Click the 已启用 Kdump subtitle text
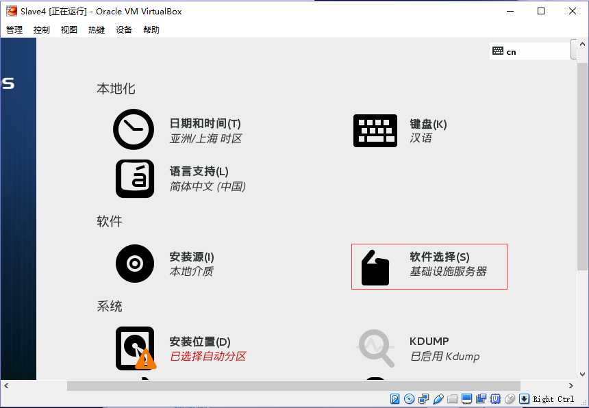The image size is (589, 408). coord(444,356)
